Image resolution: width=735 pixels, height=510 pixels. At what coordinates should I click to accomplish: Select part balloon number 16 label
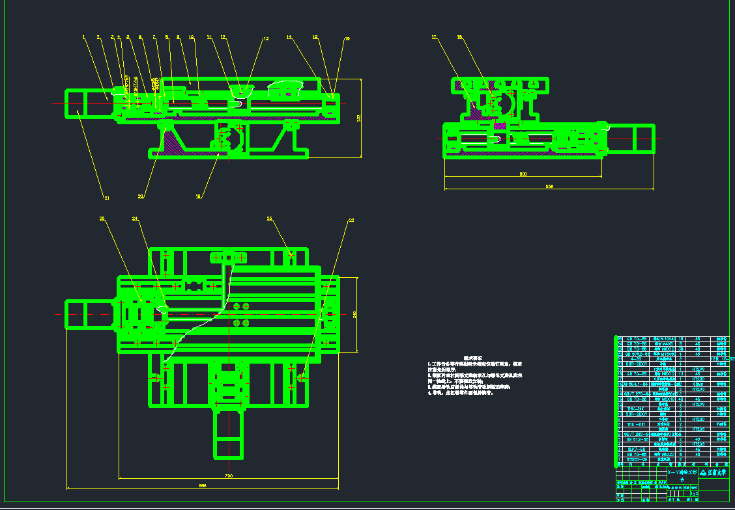coord(347,39)
